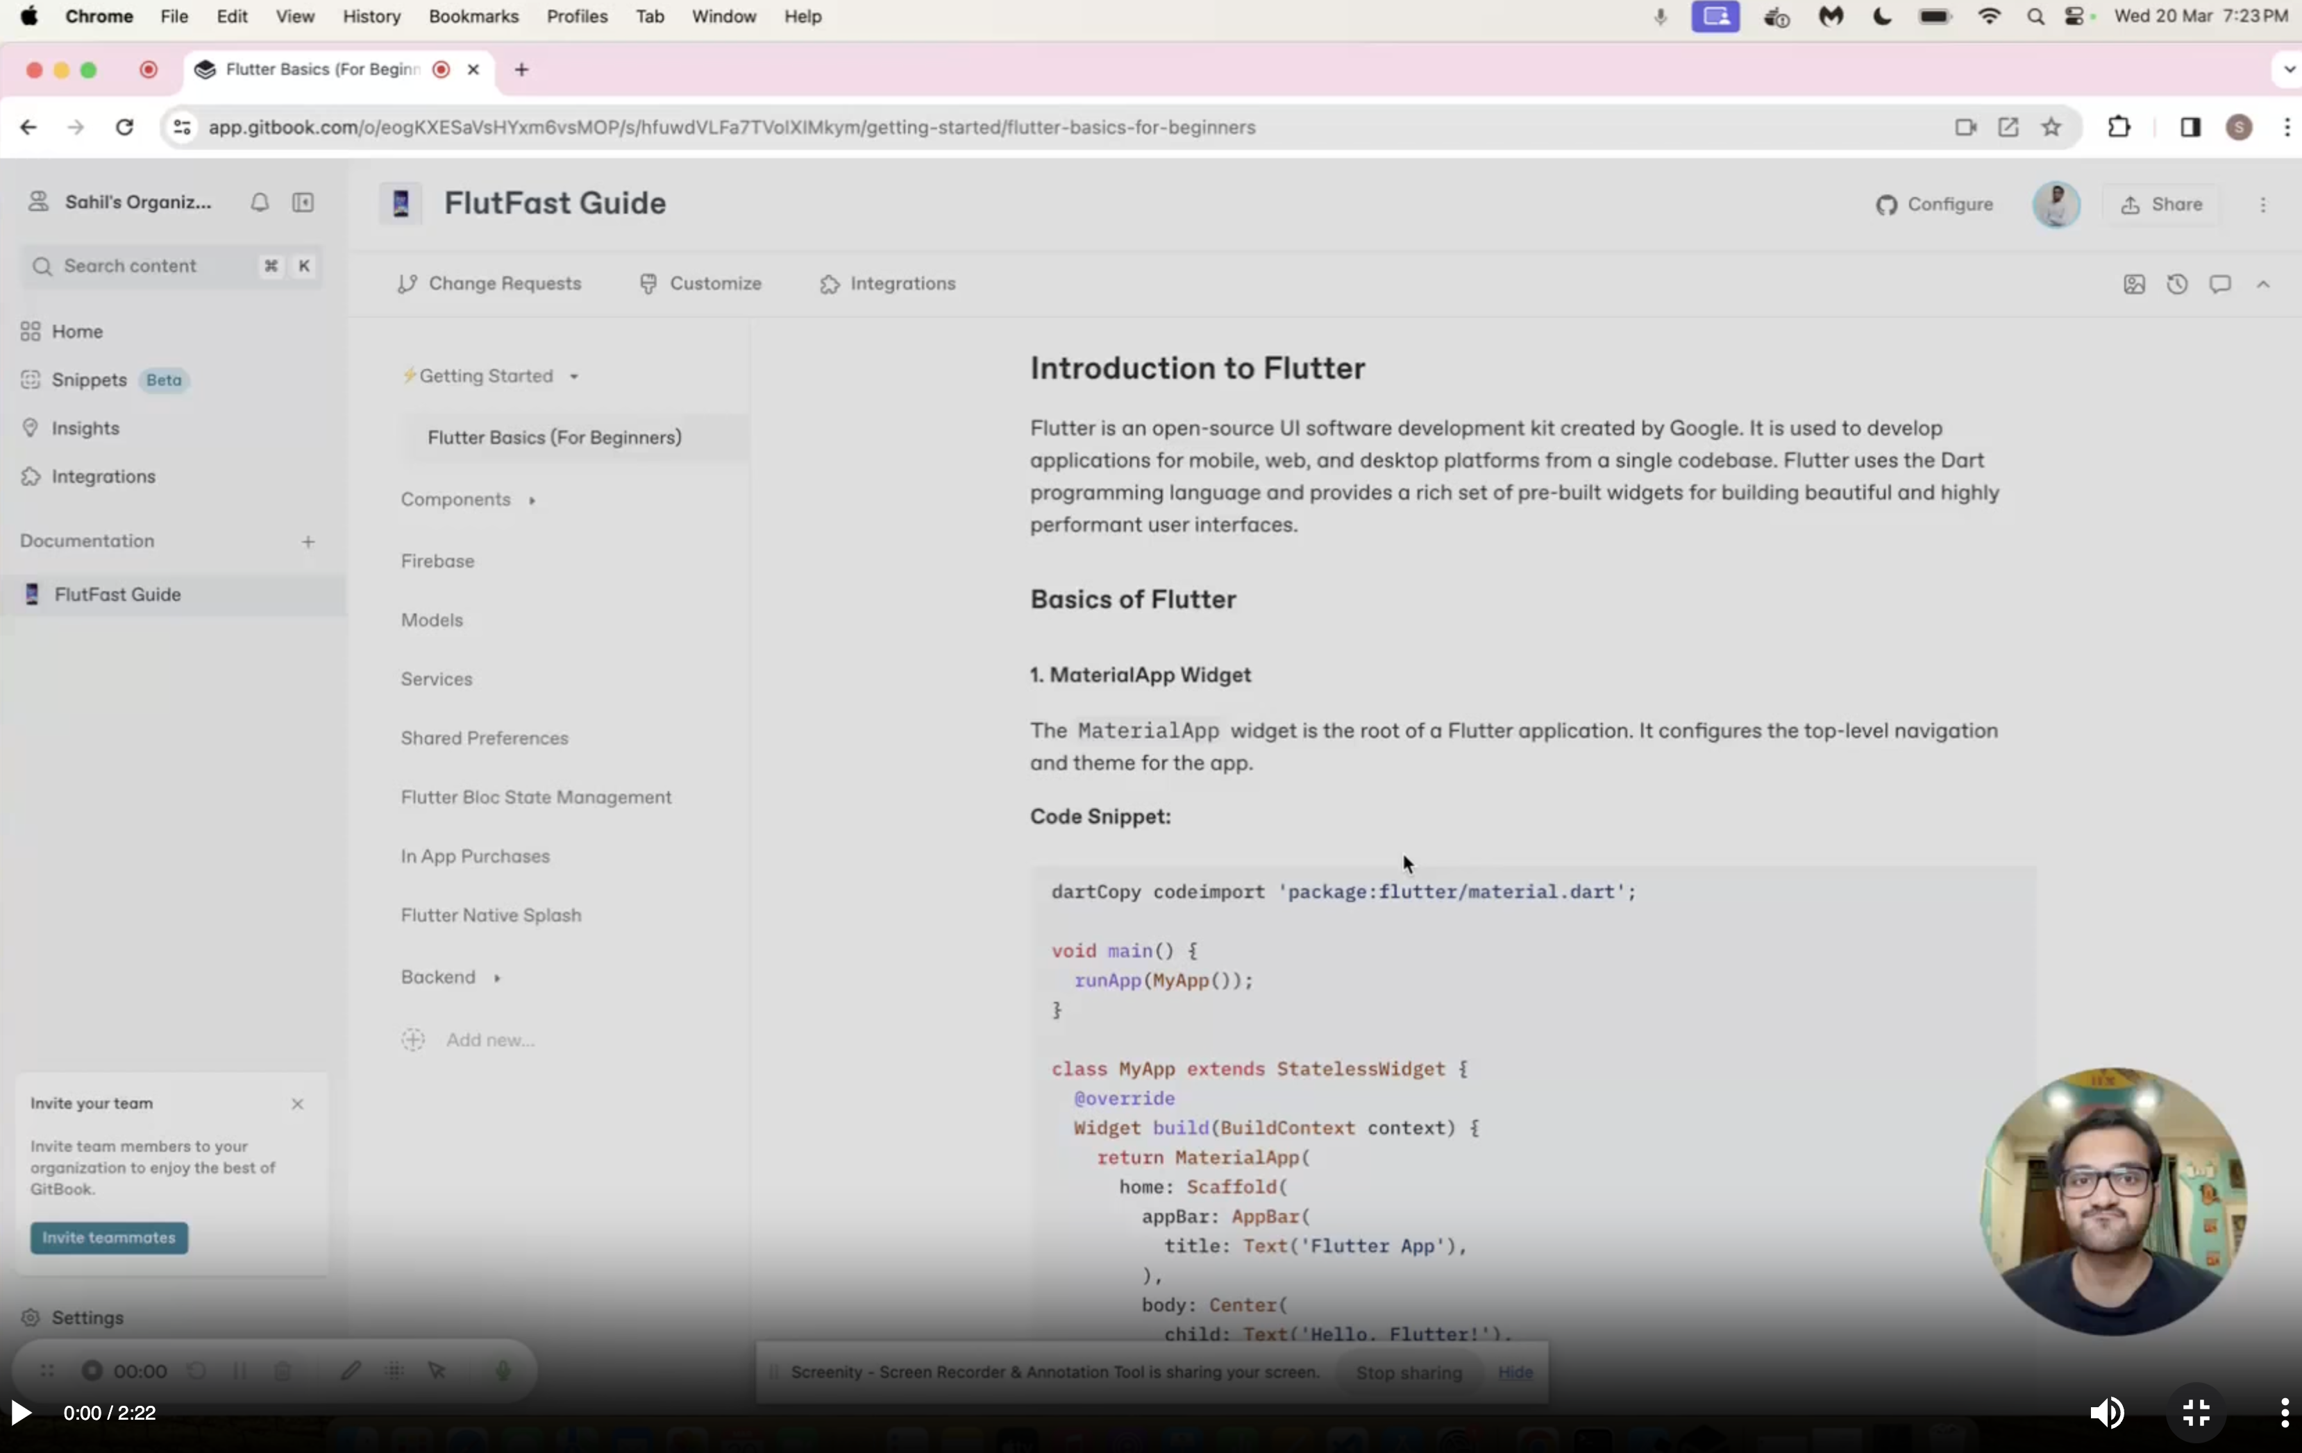Open the page cover image icon

[2134, 284]
